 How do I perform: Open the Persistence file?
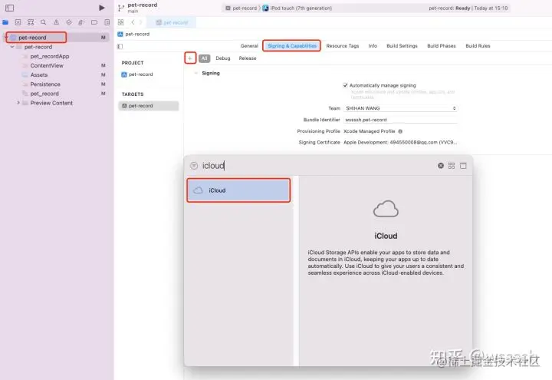click(x=45, y=84)
